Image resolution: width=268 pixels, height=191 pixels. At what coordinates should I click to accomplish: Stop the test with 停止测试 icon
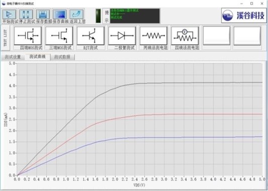[x=26, y=14]
